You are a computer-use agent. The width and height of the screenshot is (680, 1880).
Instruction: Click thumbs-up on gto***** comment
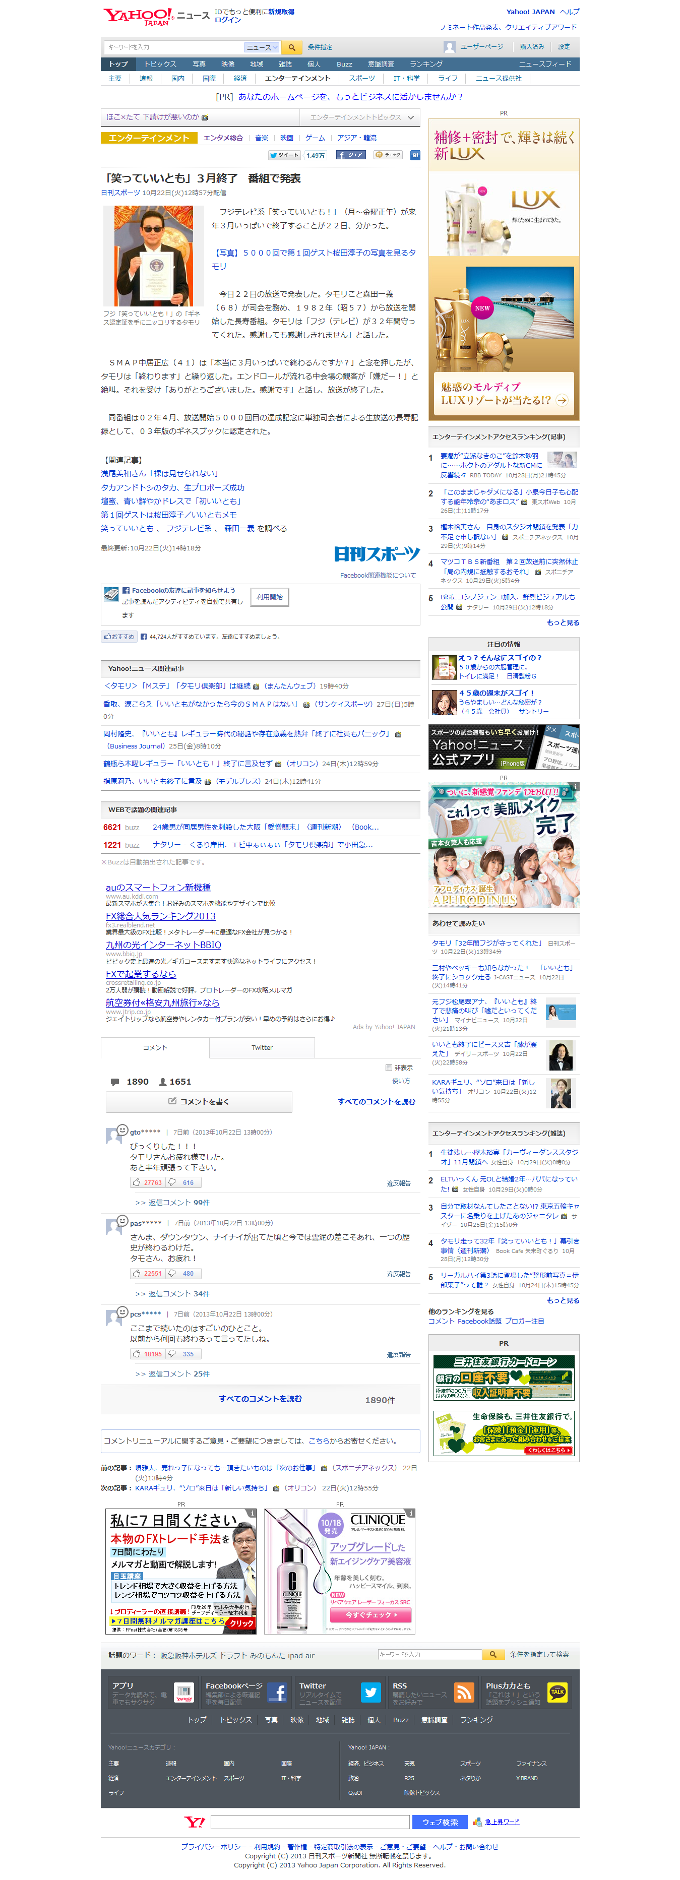[147, 1182]
